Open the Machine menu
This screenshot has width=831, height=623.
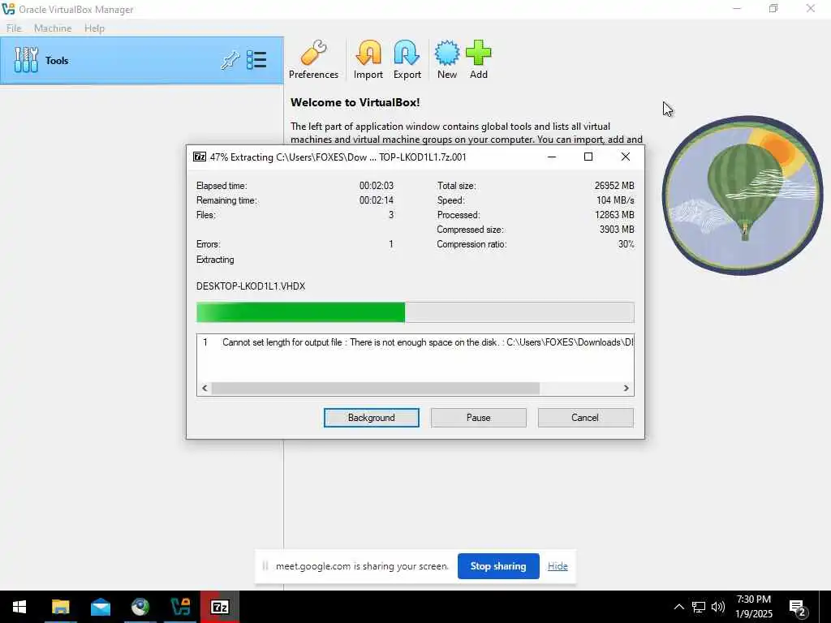click(x=53, y=28)
